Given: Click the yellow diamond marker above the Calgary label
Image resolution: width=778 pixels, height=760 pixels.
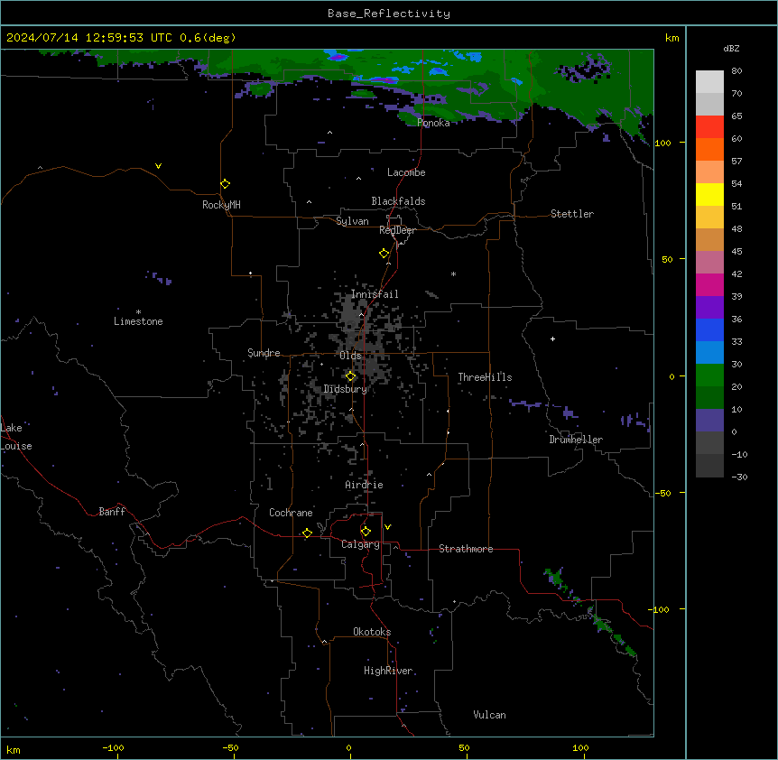Looking at the screenshot, I should coord(366,532).
